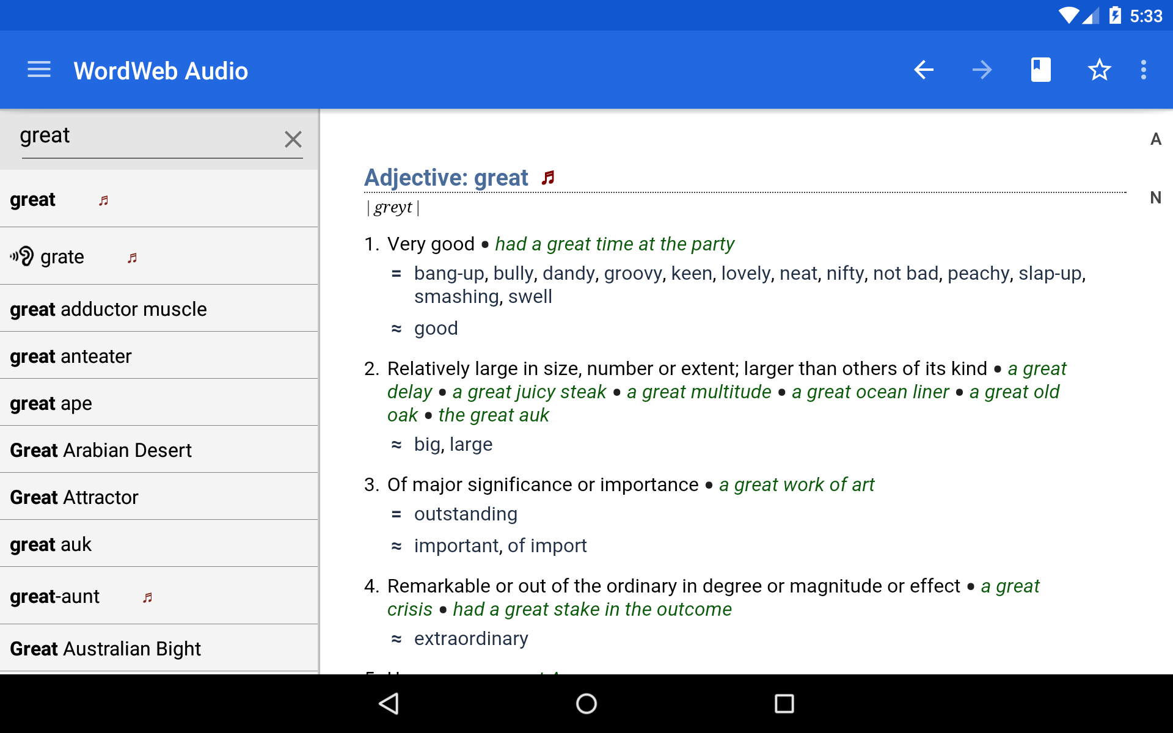Open similar word extraordinary

coord(471,639)
